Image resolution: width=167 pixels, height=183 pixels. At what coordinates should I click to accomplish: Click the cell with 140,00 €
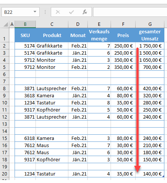coord(150,174)
